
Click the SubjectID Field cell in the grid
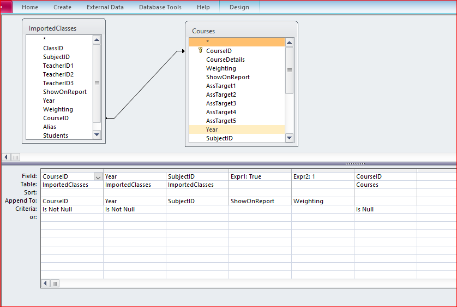(x=197, y=176)
